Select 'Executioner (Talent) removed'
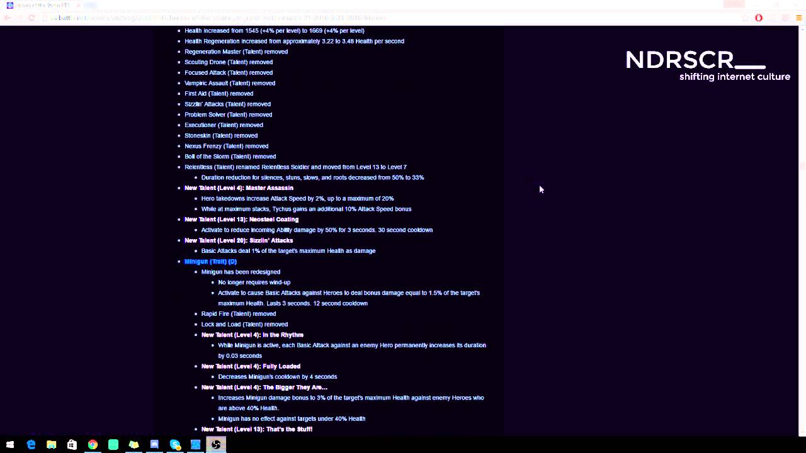Image resolution: width=806 pixels, height=453 pixels. [224, 125]
